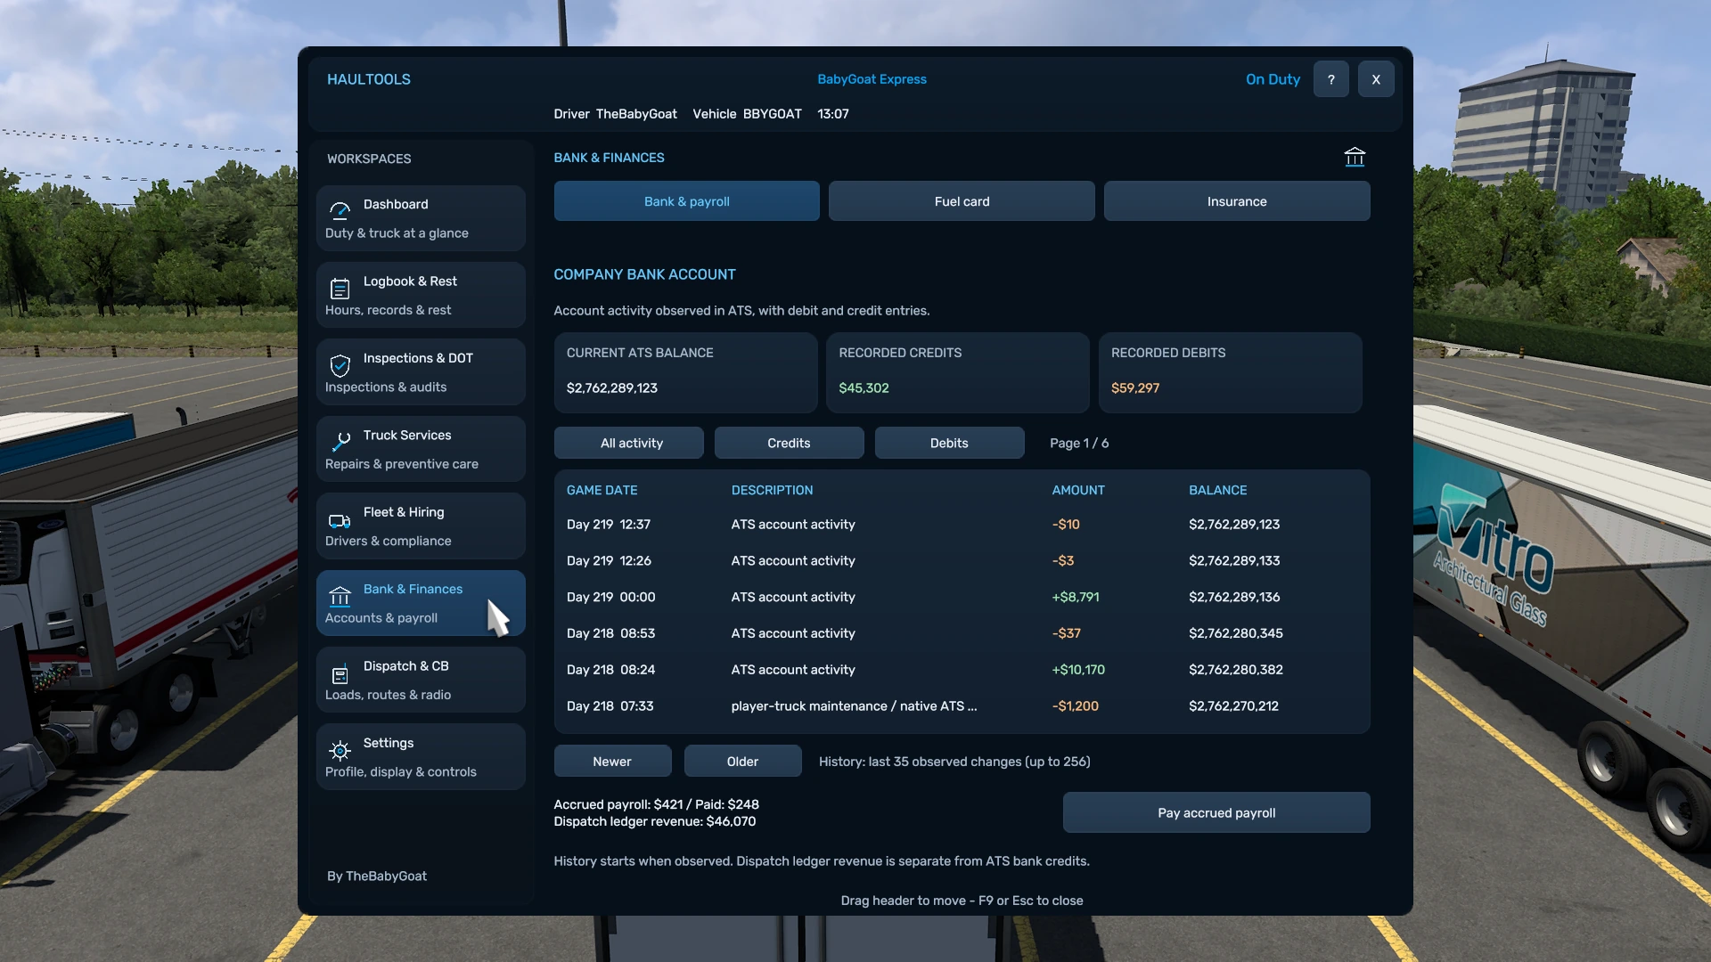Open the Fuel card tab
Viewport: 1711px width, 962px height.
(x=962, y=201)
